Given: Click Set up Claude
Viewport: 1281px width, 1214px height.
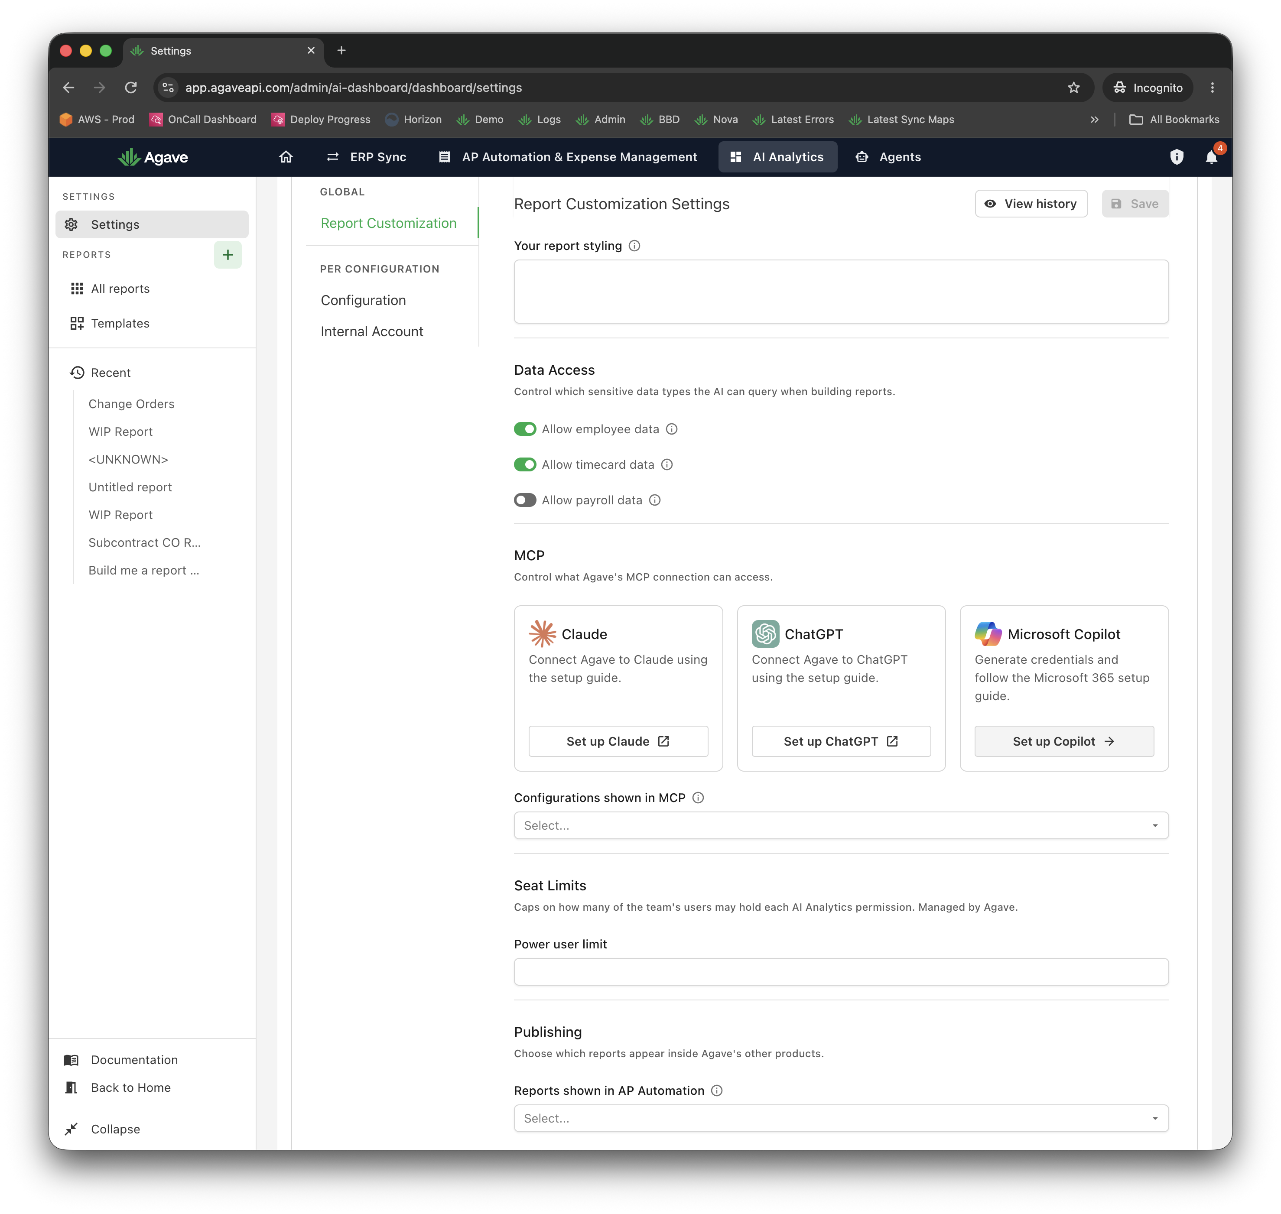Looking at the screenshot, I should point(618,742).
